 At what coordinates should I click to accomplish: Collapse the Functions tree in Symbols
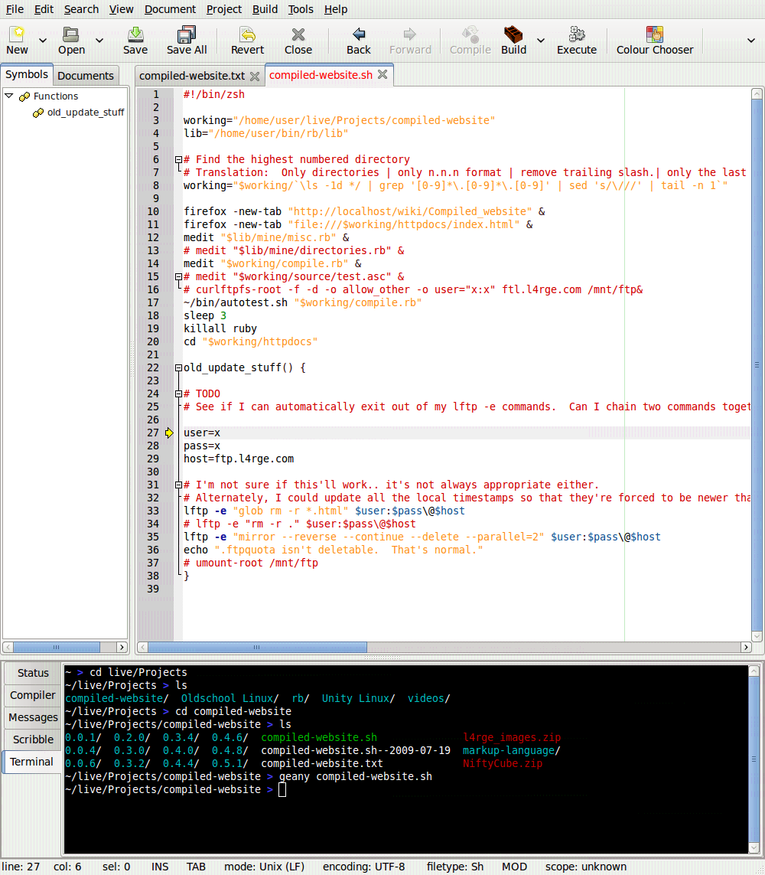(9, 96)
